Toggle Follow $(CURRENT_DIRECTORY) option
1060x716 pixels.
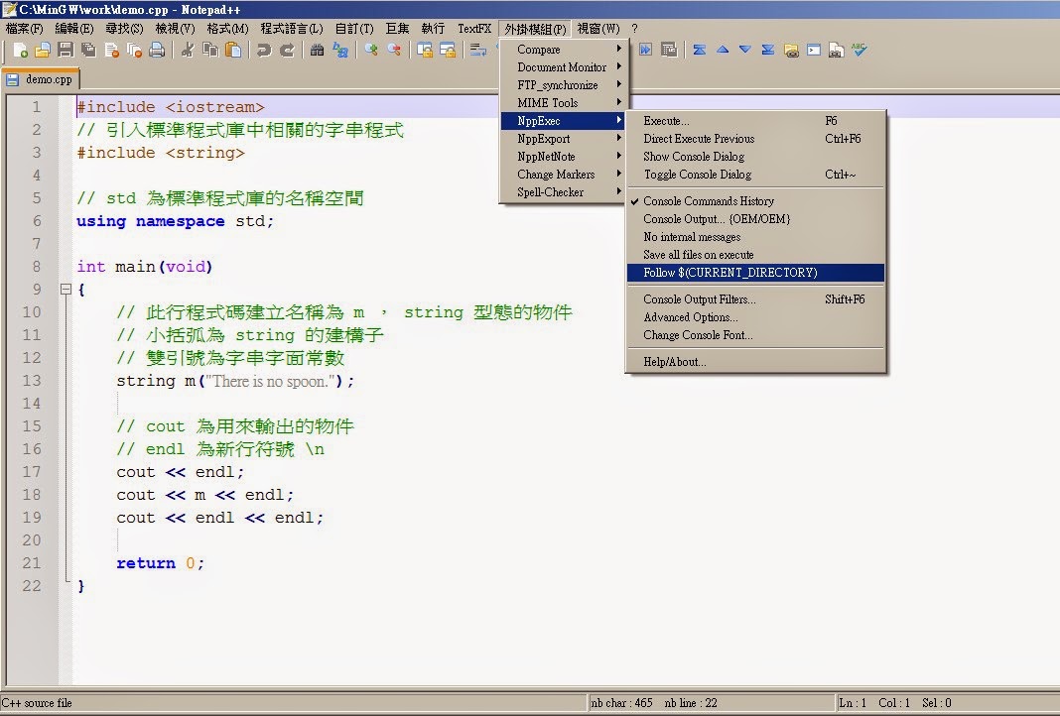755,272
